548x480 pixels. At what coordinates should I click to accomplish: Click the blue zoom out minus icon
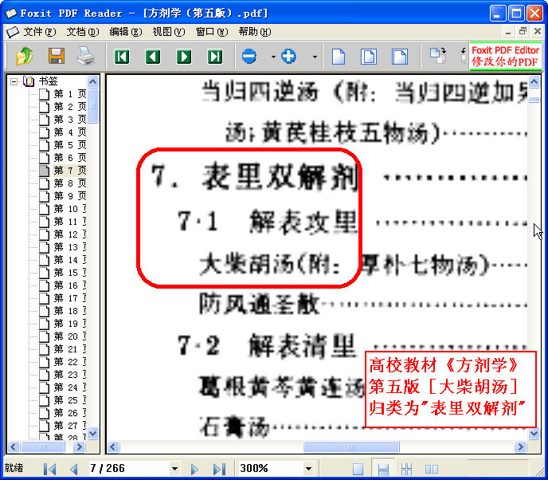(249, 57)
